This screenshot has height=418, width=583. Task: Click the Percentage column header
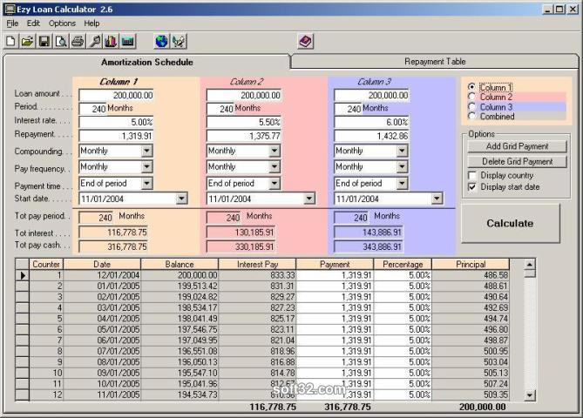[x=403, y=264]
